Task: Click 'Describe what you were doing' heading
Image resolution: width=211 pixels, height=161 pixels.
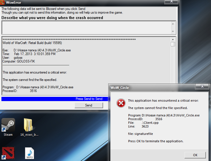Action: 52,18
